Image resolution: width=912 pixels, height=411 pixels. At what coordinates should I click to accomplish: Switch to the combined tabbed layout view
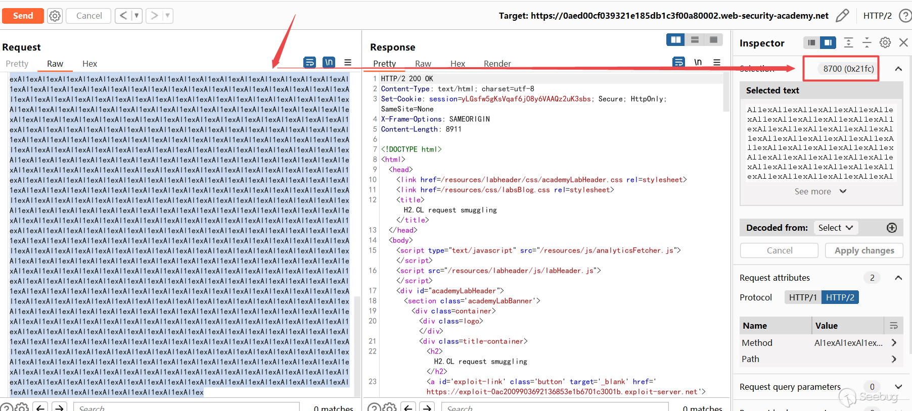[x=713, y=40]
